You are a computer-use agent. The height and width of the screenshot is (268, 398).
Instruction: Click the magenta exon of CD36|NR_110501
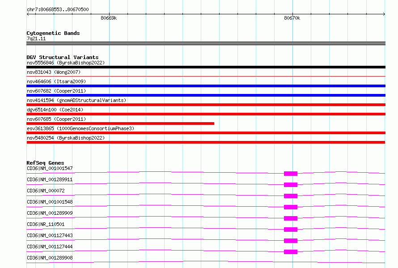[x=291, y=230]
